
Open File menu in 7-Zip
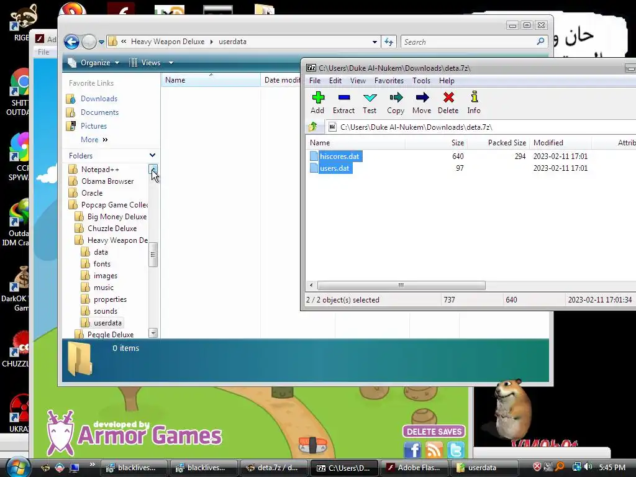tap(315, 81)
